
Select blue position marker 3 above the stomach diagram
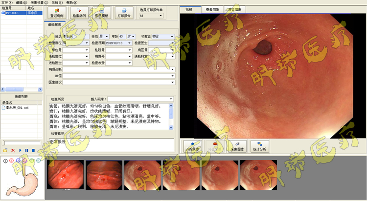pos(18,161)
